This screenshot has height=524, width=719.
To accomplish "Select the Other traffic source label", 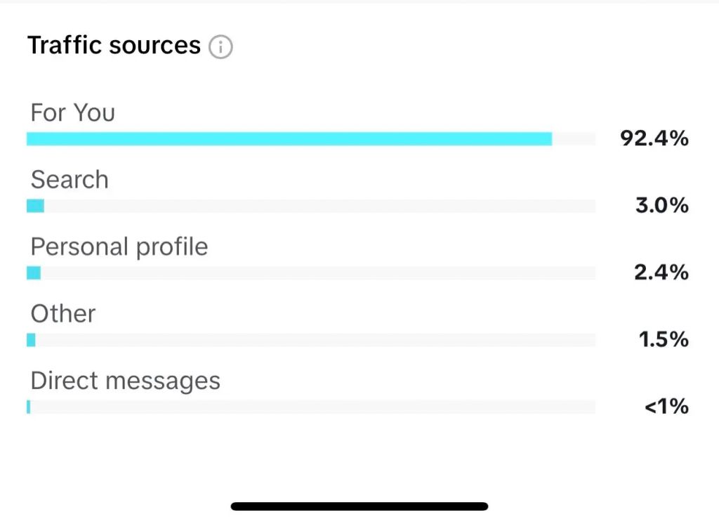I will [63, 313].
